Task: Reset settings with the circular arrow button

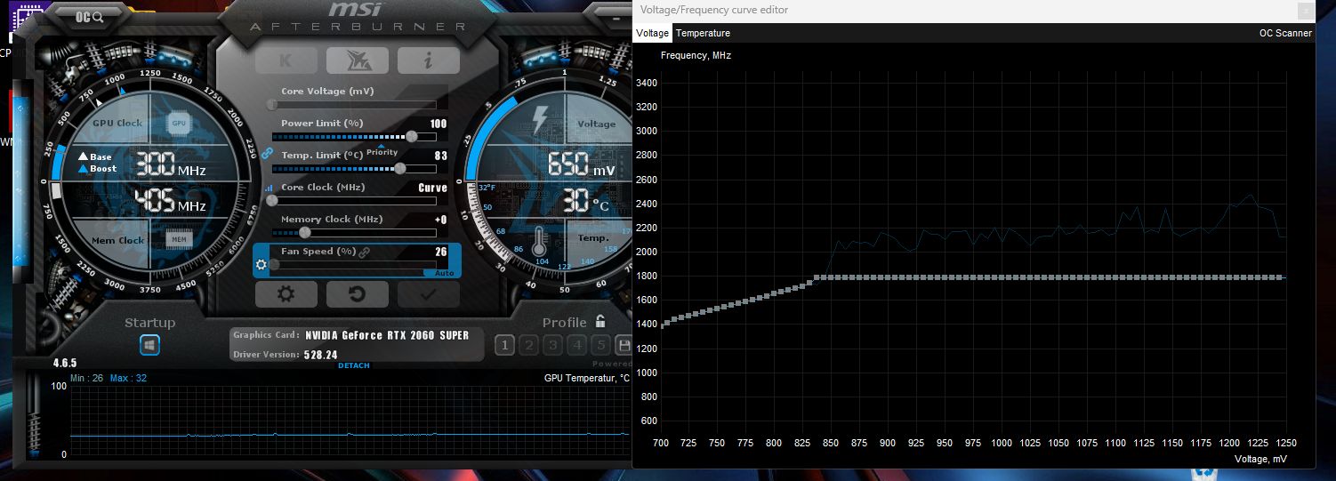Action: pos(357,294)
